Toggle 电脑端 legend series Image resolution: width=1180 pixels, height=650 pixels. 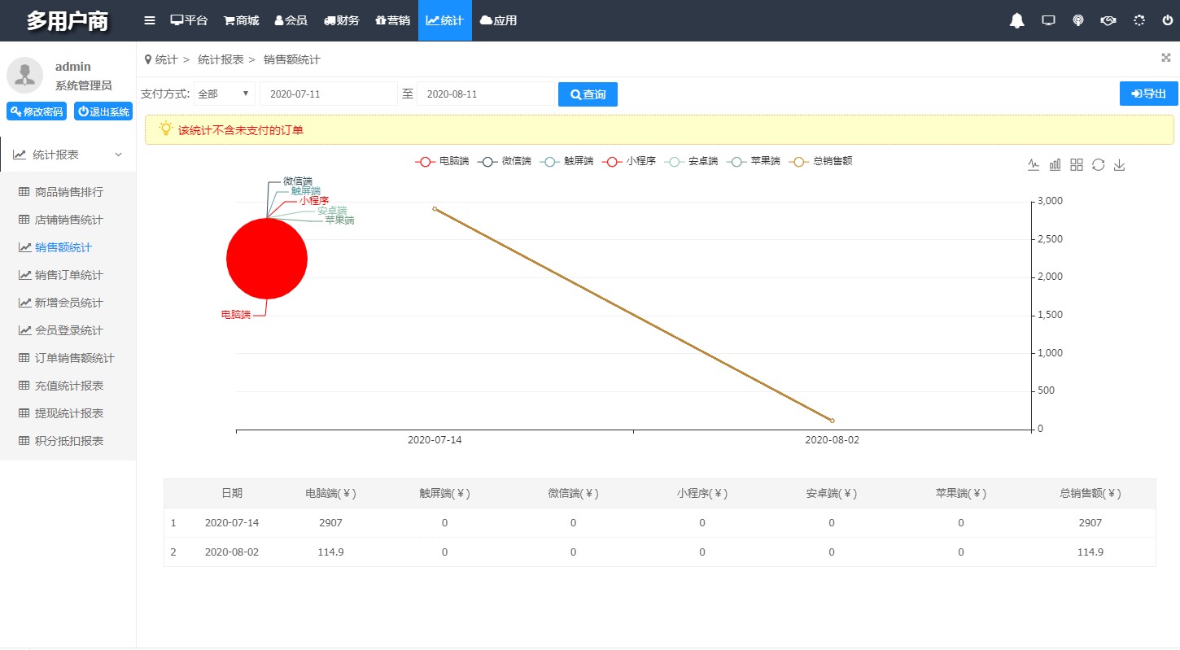(x=442, y=161)
